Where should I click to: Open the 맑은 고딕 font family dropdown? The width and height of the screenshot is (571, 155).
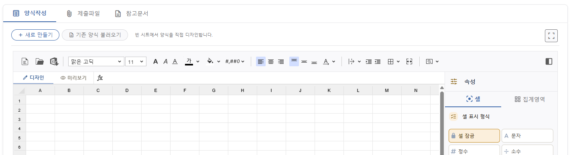coord(96,61)
